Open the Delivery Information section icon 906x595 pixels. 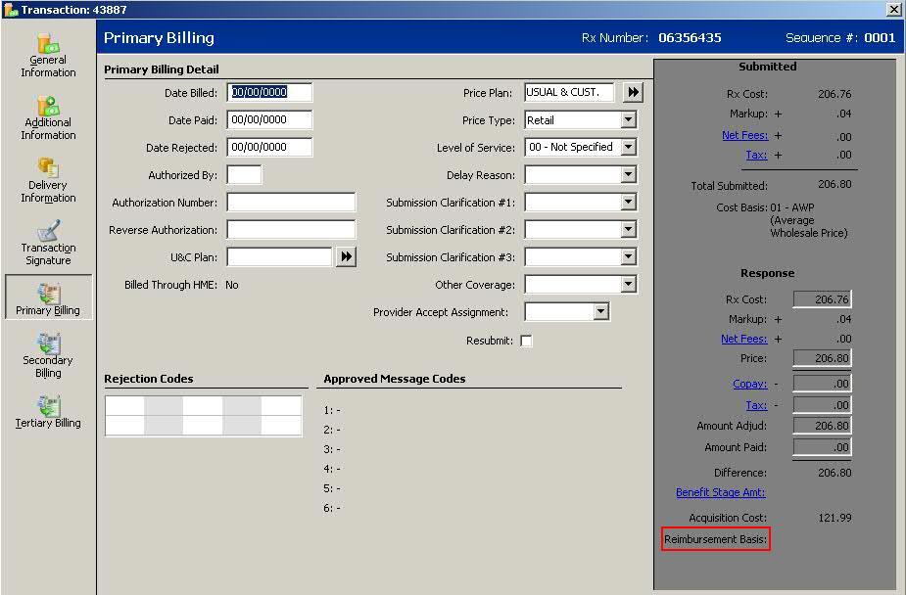coord(48,168)
